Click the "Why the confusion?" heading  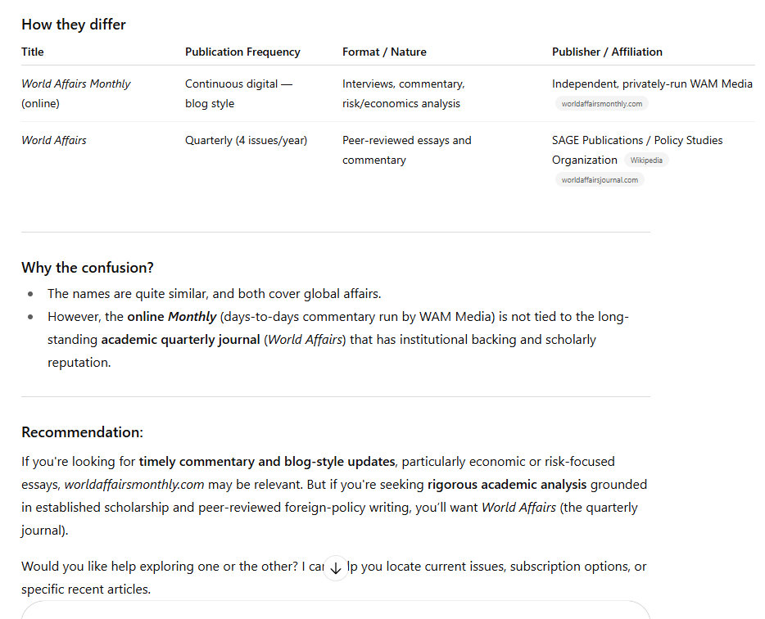pyautogui.click(x=88, y=268)
